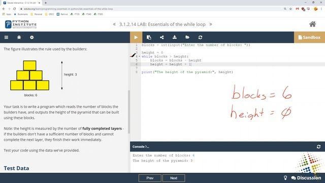Click the Python Institute logo
This screenshot has width=325, height=183.
click(x=21, y=24)
